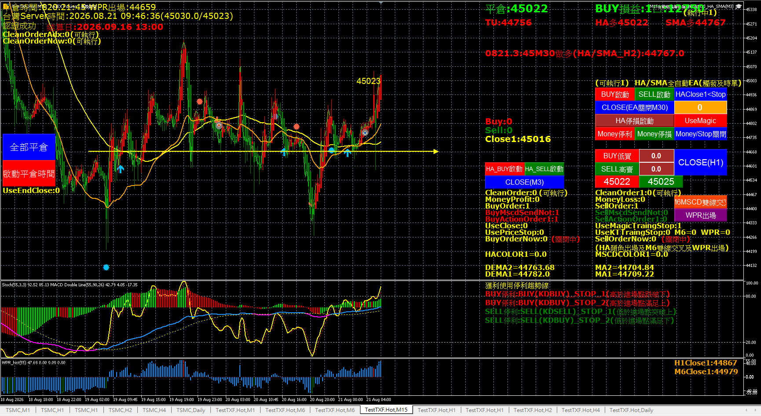
Task: Click the EA status icon top-right corner
Action: (739, 7)
